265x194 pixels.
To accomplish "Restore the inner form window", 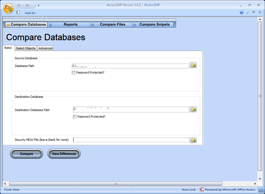I will click(x=253, y=12).
